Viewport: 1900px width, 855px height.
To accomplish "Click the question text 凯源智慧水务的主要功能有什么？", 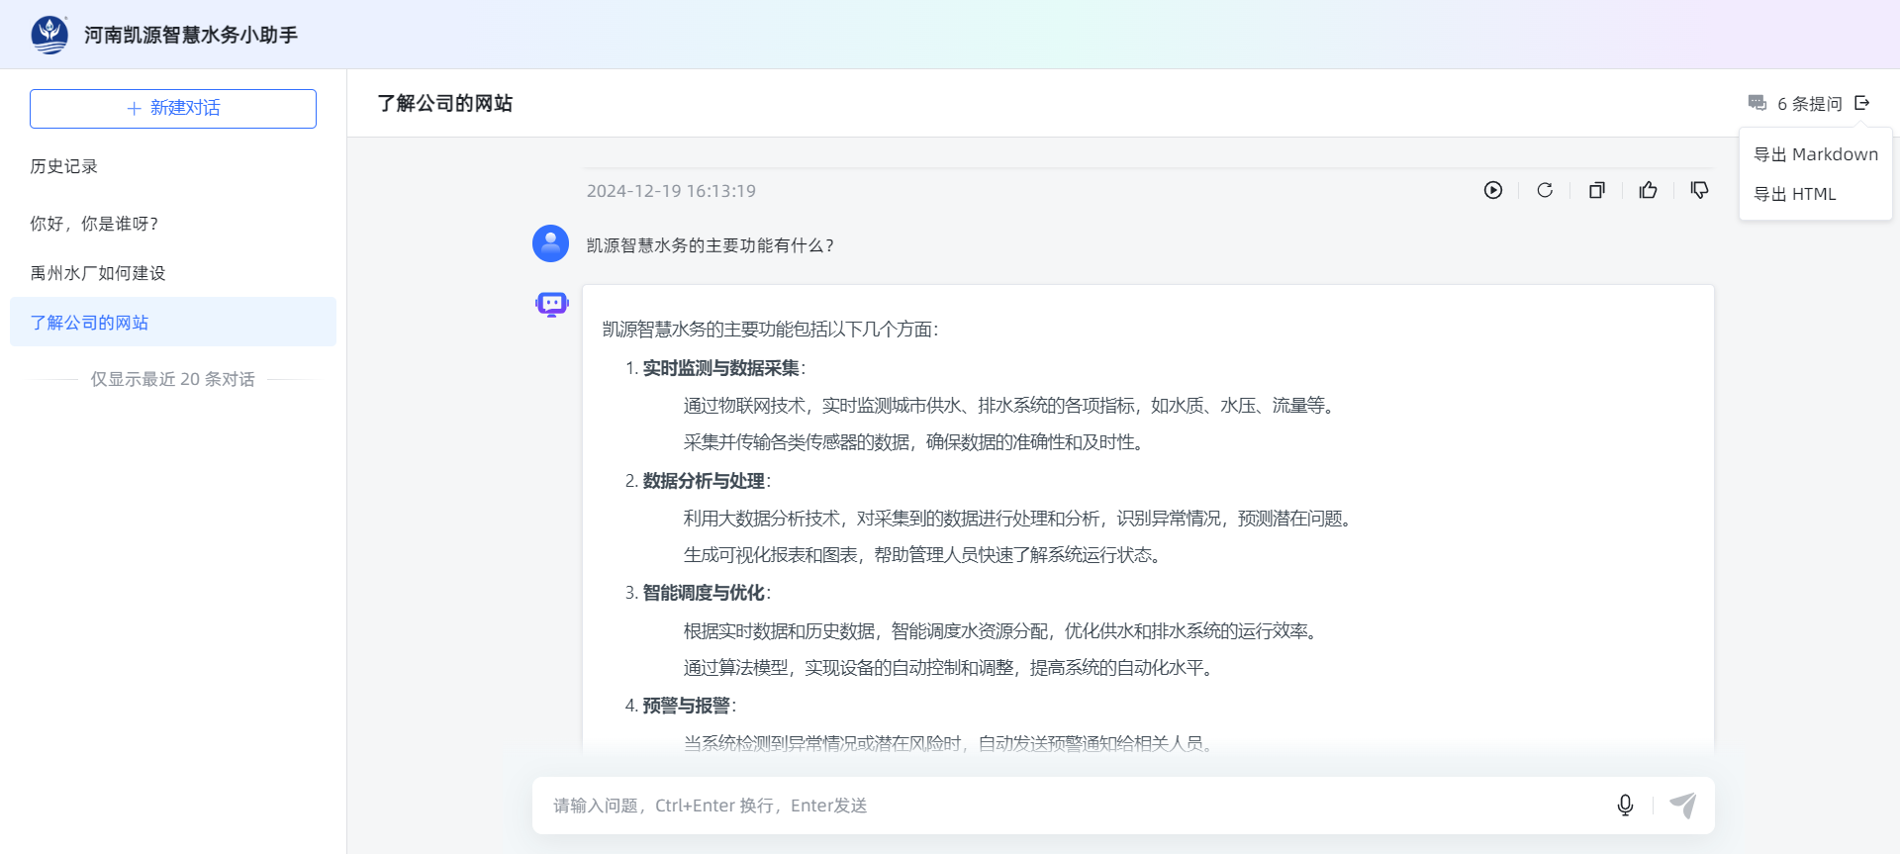I will (x=711, y=245).
